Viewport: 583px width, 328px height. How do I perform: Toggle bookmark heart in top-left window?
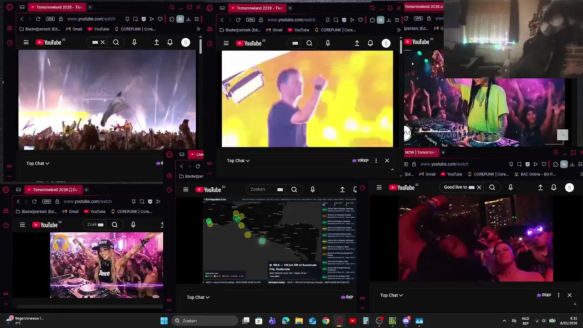[x=160, y=19]
